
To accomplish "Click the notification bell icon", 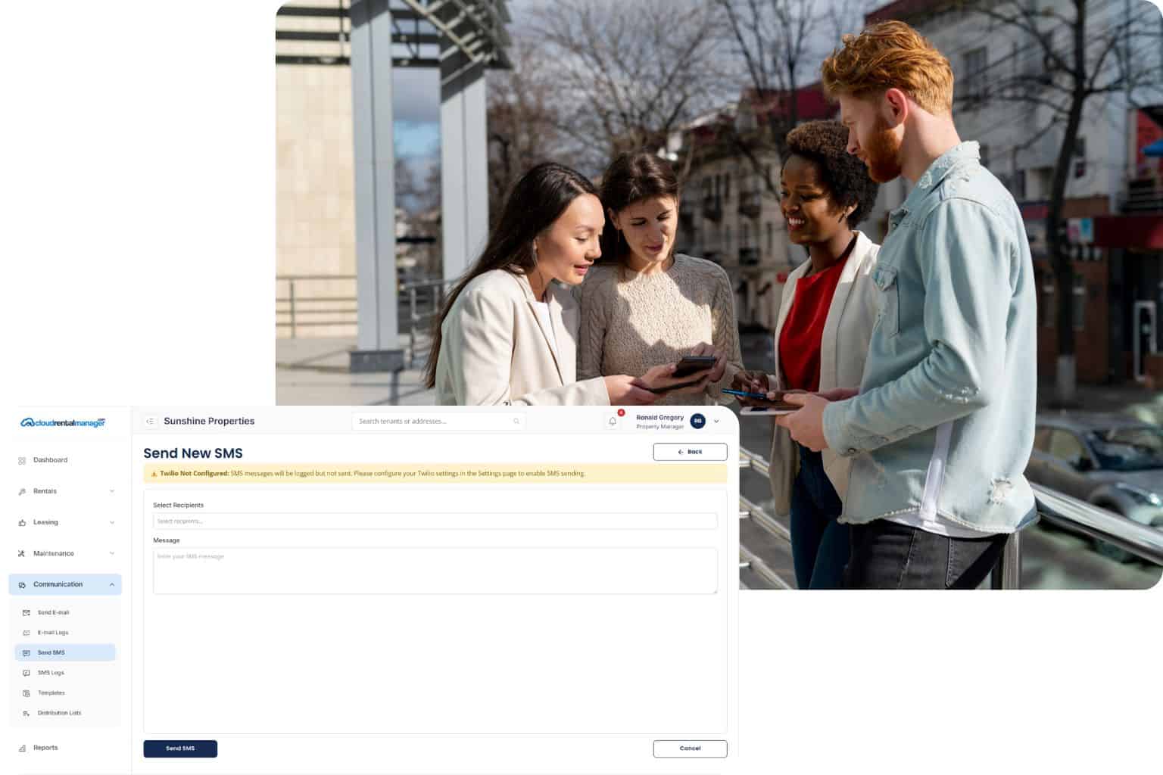I will tap(613, 422).
